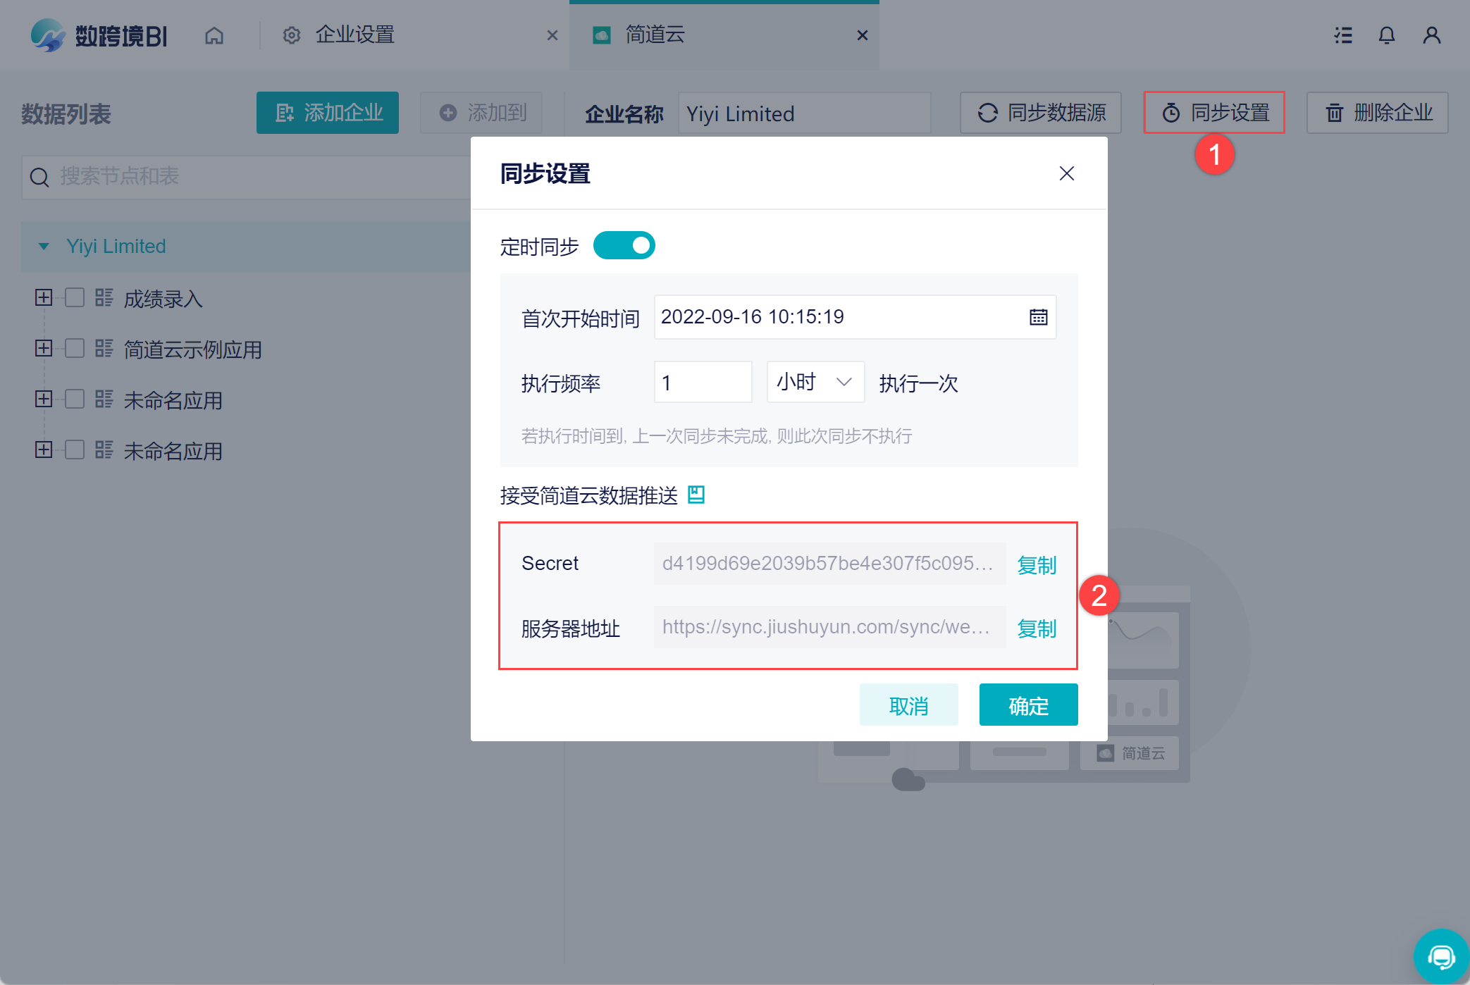Open the customer support chat bubble
Screen dimensions: 1470x985
coord(1441,957)
